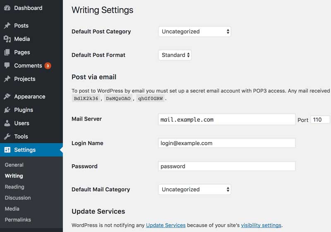Click the Comments speech bubble icon
The image size is (331, 232).
pyautogui.click(x=7, y=66)
